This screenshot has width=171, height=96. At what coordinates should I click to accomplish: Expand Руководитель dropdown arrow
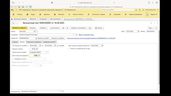(x=60, y=91)
